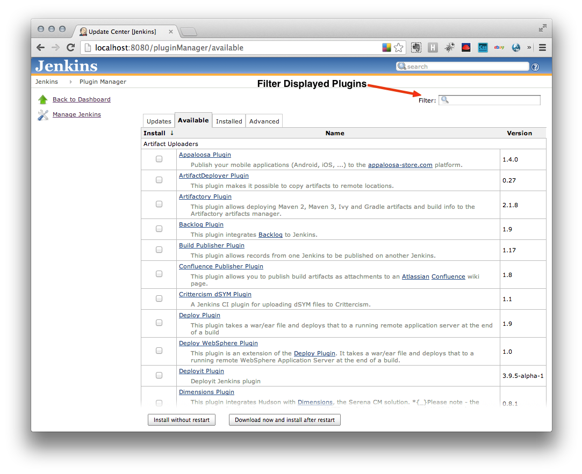Open the Deploy WebSphere Plugin link
582x474 pixels.
click(218, 343)
